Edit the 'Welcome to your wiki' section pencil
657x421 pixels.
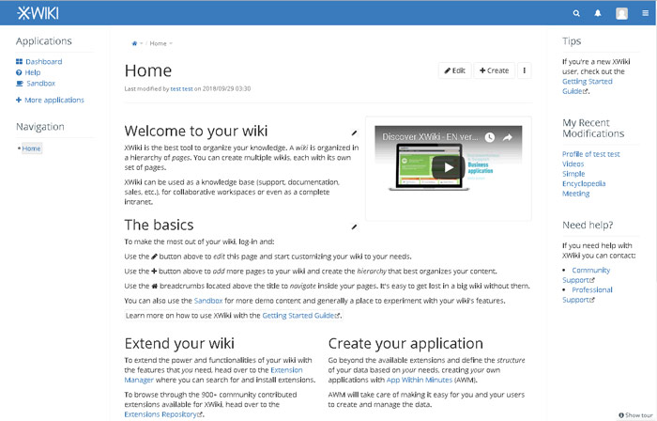pos(354,133)
